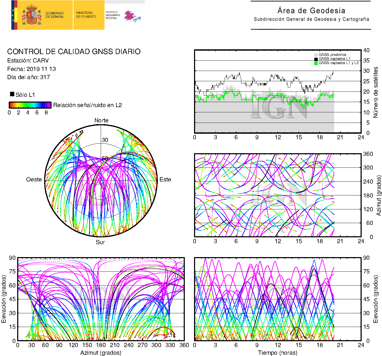Click the 'GNSS predichos' legend text
This screenshot has width=382, height=356.
click(332, 55)
